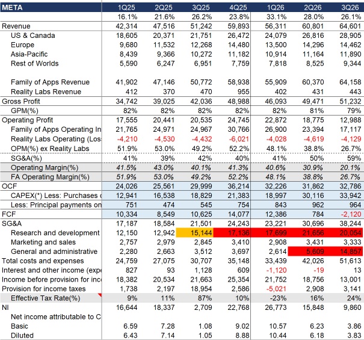Select Research and development row label
364x340 pixels.
pyautogui.click(x=55, y=233)
